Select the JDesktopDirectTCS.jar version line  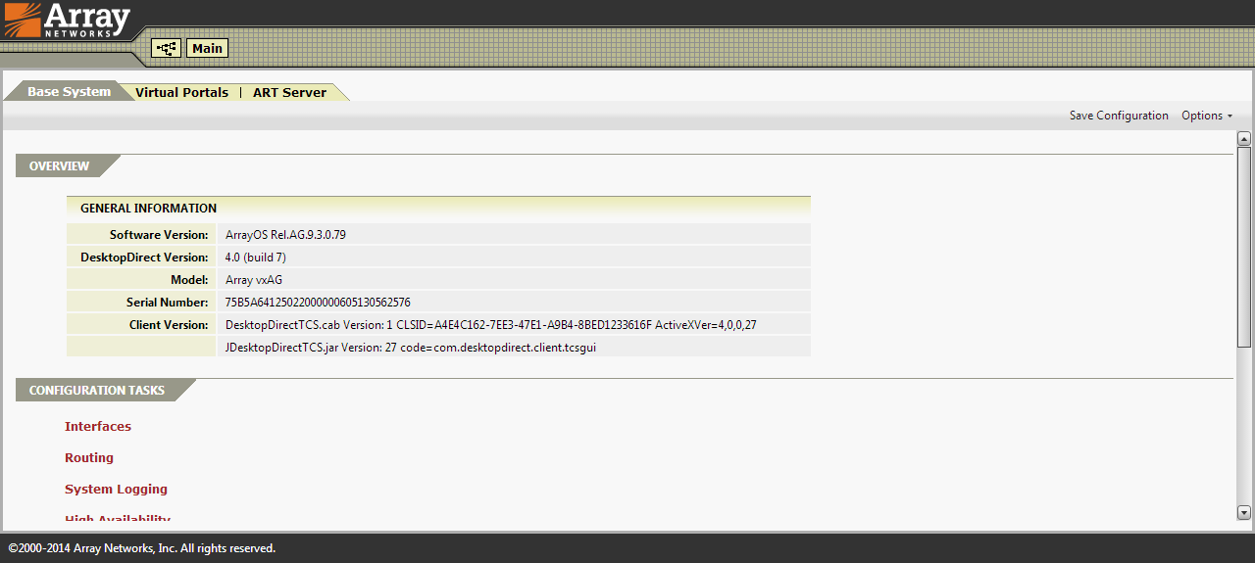click(411, 348)
